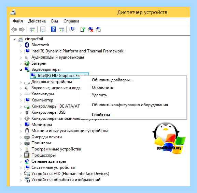This screenshot has width=197, height=193.
Task: Expand the Компьютер category
Action: point(21,100)
